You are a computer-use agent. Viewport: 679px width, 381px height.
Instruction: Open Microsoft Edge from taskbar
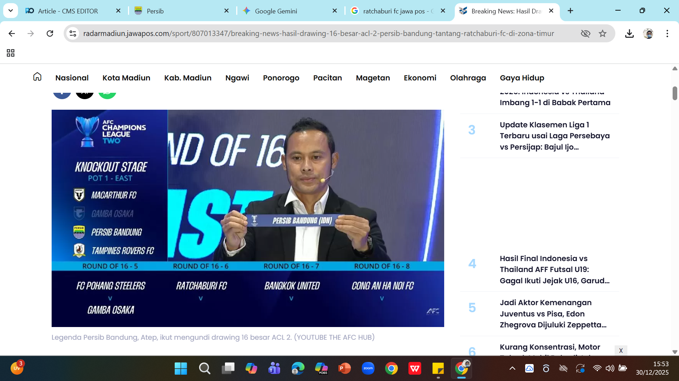coord(298,369)
